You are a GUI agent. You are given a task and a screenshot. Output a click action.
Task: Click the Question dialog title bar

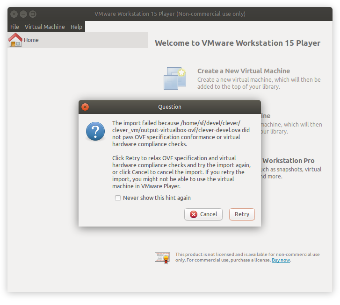169,107
